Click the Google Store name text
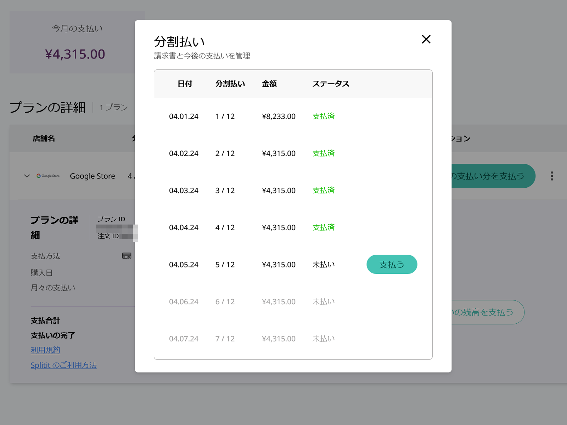 click(x=92, y=176)
